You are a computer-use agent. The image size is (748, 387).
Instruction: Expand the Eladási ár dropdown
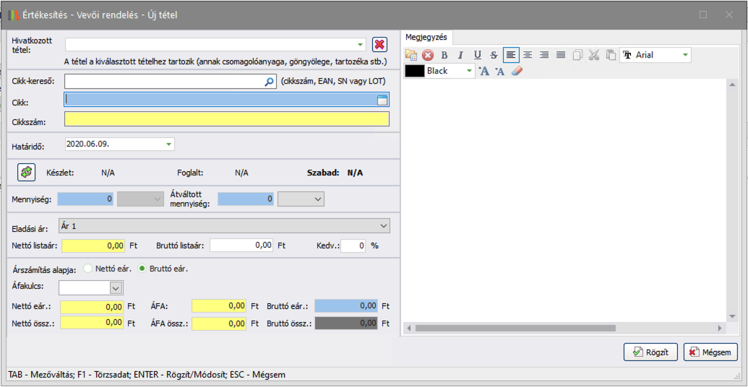pyautogui.click(x=383, y=226)
